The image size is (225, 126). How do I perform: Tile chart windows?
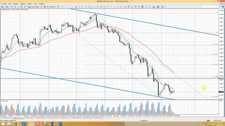tap(142, 7)
